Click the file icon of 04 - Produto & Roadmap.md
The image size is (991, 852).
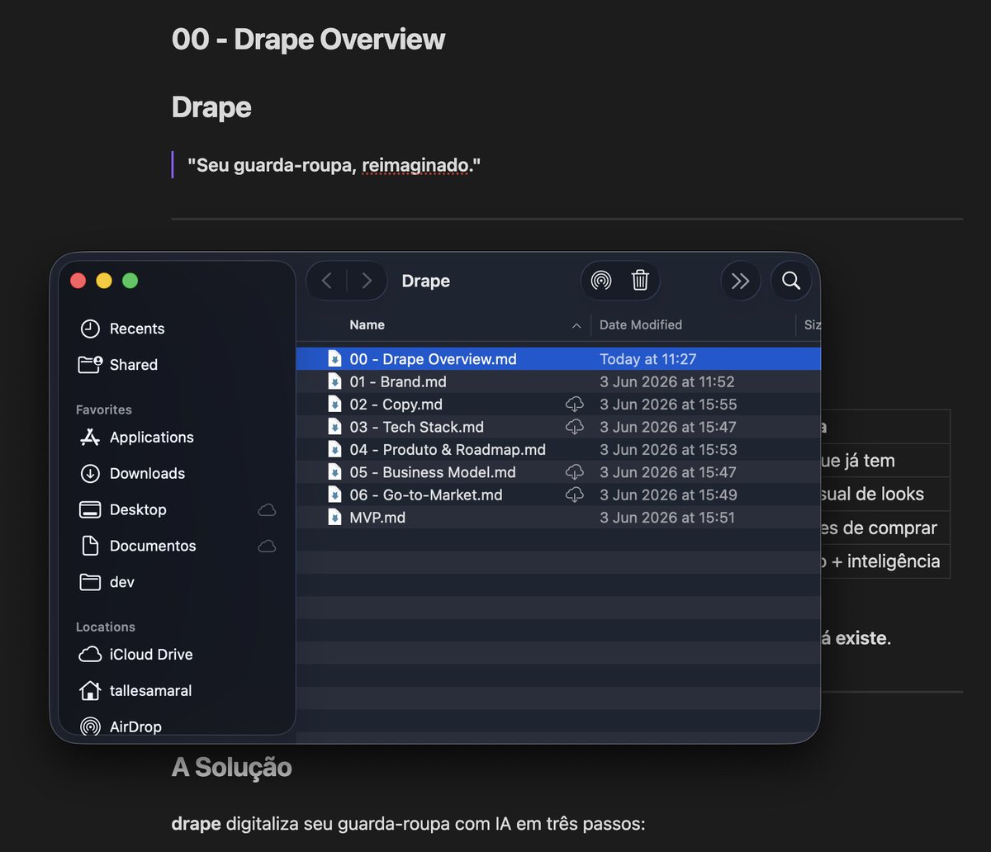coord(334,450)
